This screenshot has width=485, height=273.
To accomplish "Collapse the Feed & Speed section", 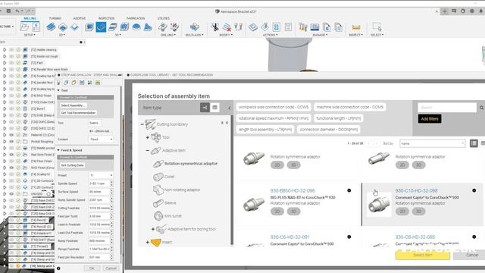I will coord(58,150).
